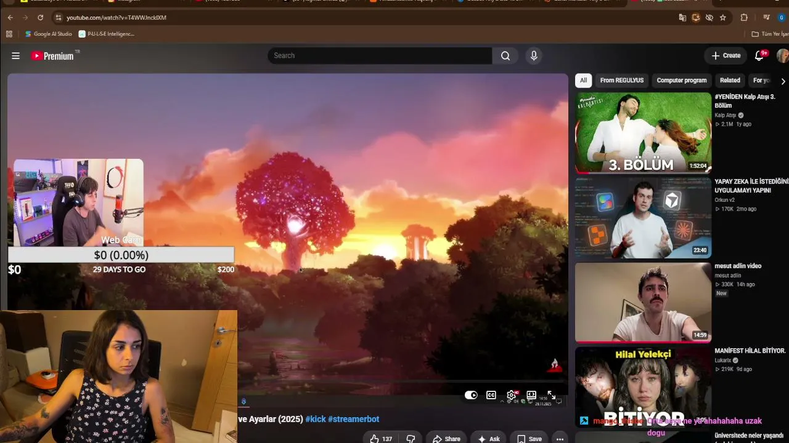789x443 pixels.
Task: Switch the player to theater mode
Action: pos(531,395)
